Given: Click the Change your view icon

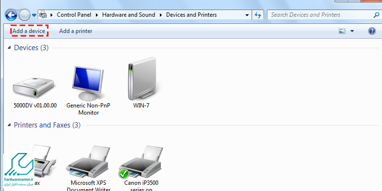Looking at the screenshot, I should tap(342, 31).
